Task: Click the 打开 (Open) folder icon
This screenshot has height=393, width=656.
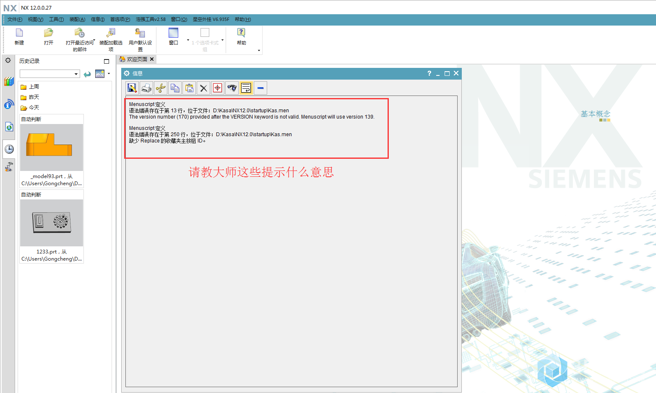Action: pyautogui.click(x=49, y=33)
